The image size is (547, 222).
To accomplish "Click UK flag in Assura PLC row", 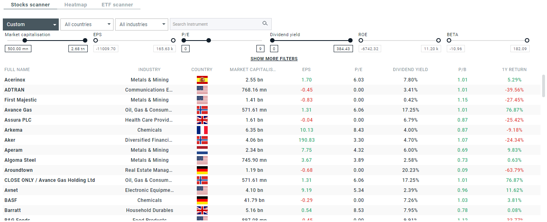I will (x=202, y=120).
